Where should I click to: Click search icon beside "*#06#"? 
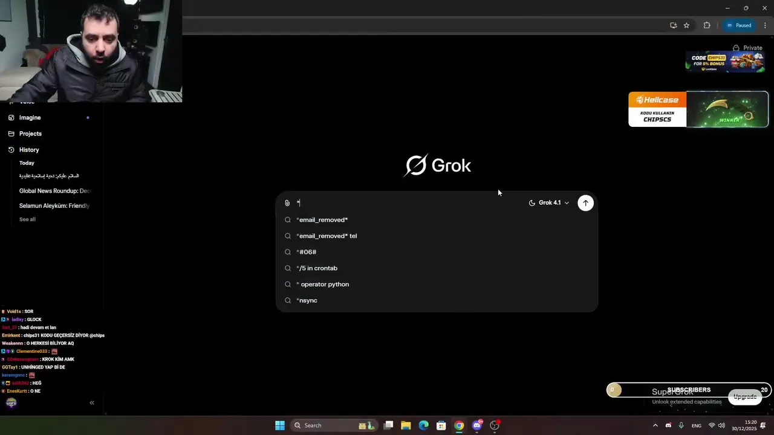pyautogui.click(x=288, y=252)
